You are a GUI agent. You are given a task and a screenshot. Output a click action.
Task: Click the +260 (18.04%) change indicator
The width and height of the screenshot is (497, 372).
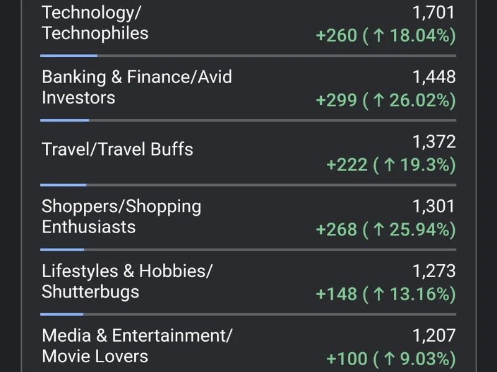[386, 35]
